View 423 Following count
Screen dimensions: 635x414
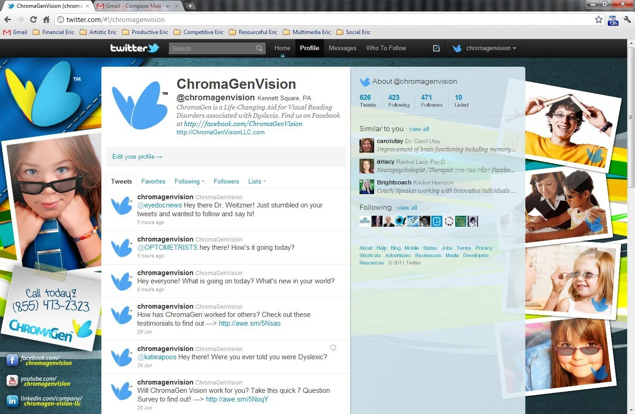pyautogui.click(x=399, y=101)
